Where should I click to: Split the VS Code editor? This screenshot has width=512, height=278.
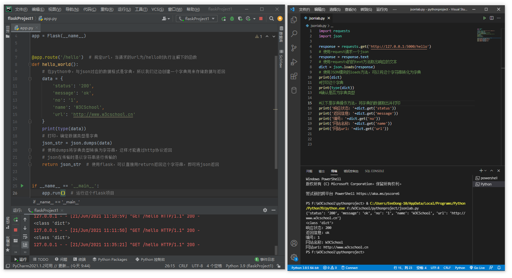tap(492, 18)
